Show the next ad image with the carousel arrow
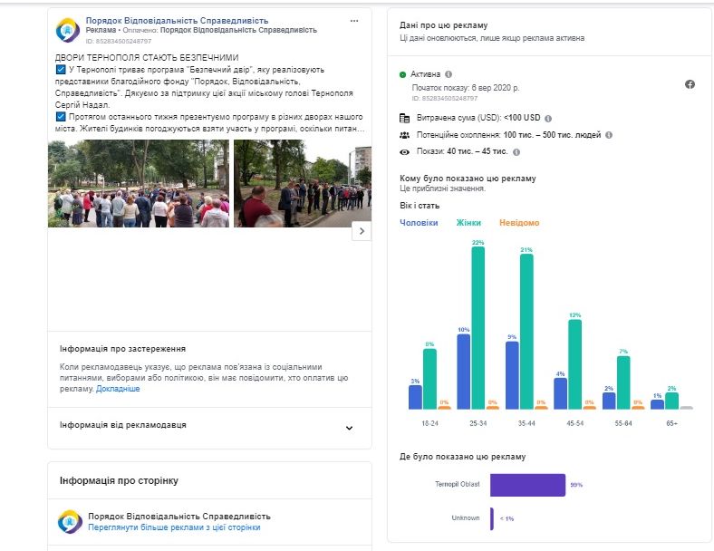Viewport: 714px width, 551px height. coord(361,231)
